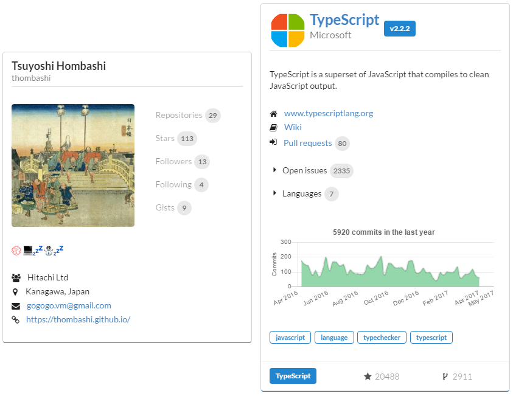Click the Microsoft owner name
Image resolution: width=513 pixels, height=396 pixels.
(x=330, y=35)
